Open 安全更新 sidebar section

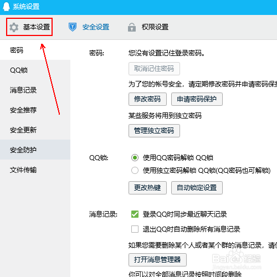[x=35, y=130]
